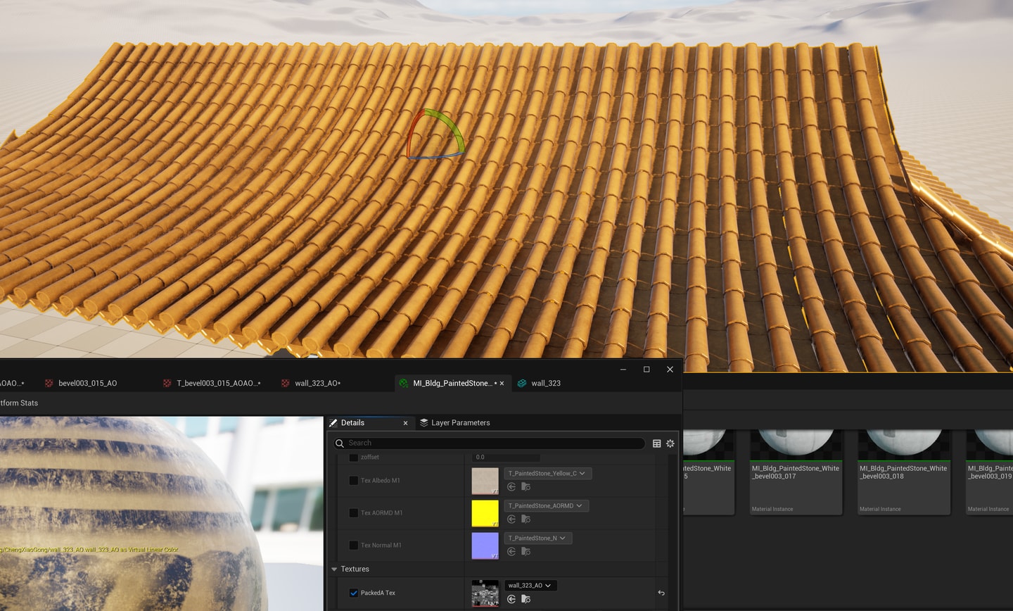
Task: Minimize the material editor window
Action: coord(623,369)
